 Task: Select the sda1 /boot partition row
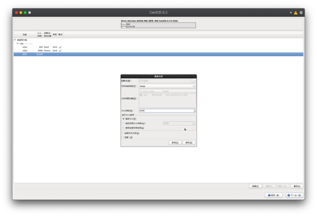pyautogui.click(x=158, y=47)
